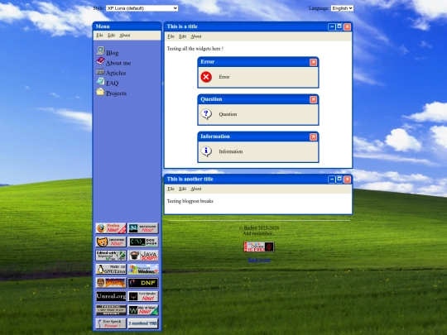
Task: Click the DNF badge
Action: tap(143, 283)
